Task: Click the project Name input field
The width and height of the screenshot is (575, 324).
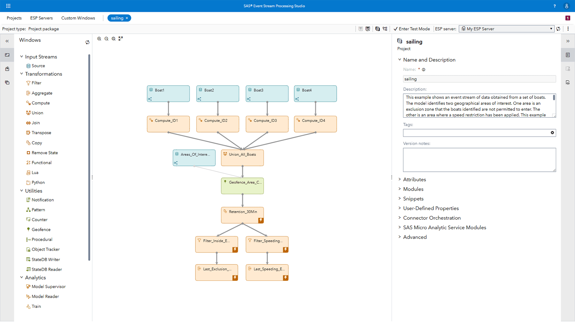Action: tap(479, 79)
